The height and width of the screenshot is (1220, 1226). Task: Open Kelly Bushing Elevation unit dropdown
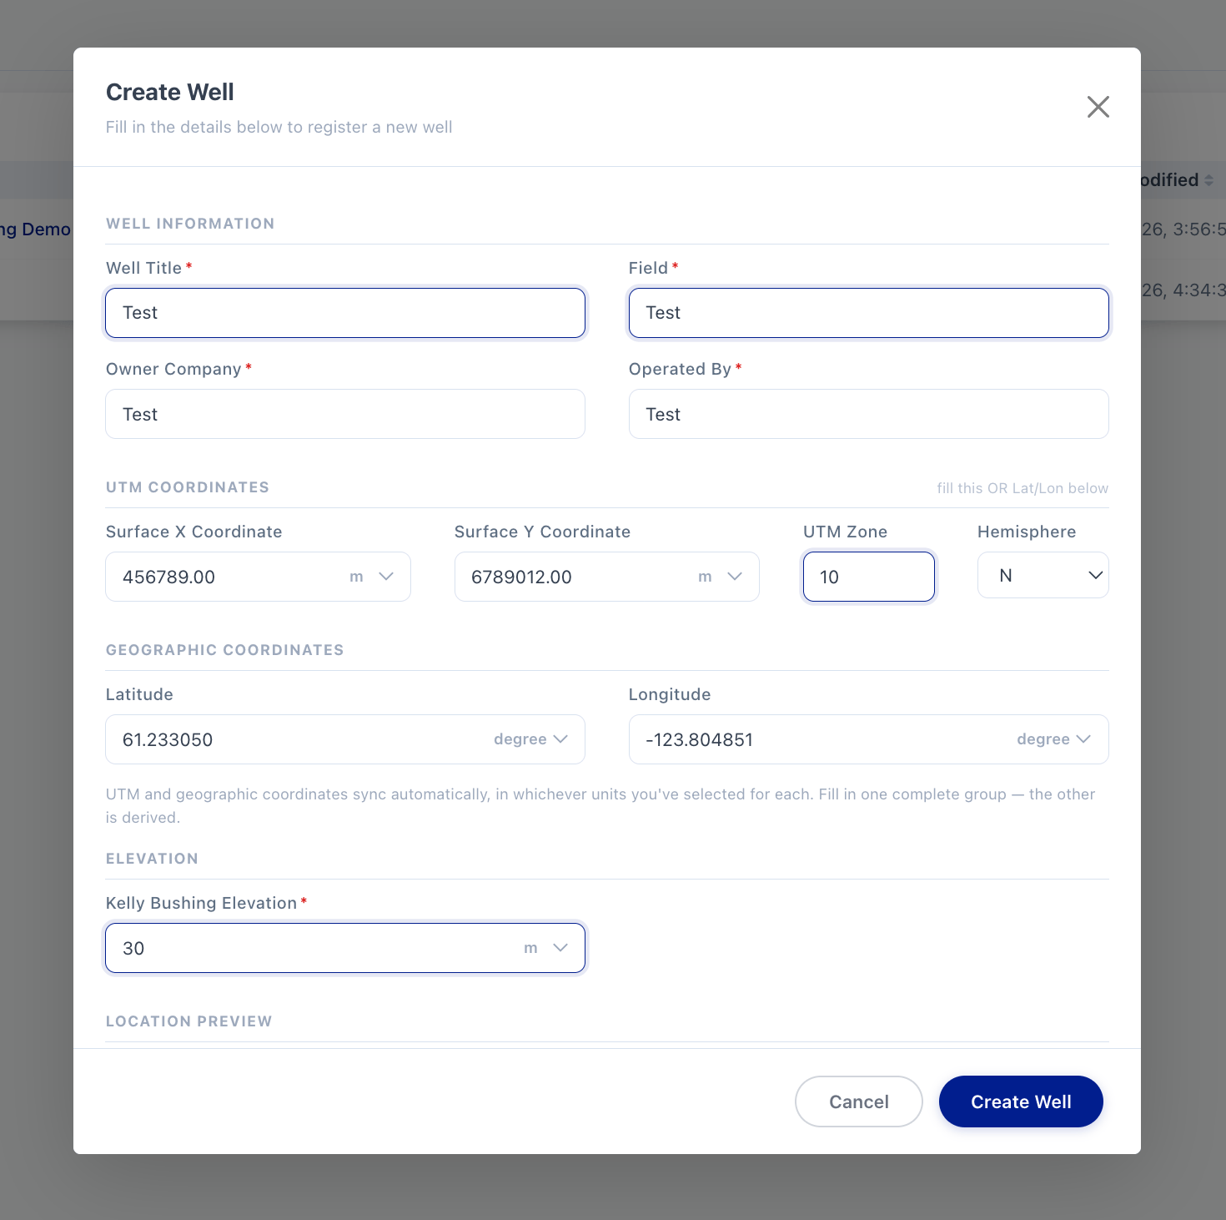click(546, 948)
